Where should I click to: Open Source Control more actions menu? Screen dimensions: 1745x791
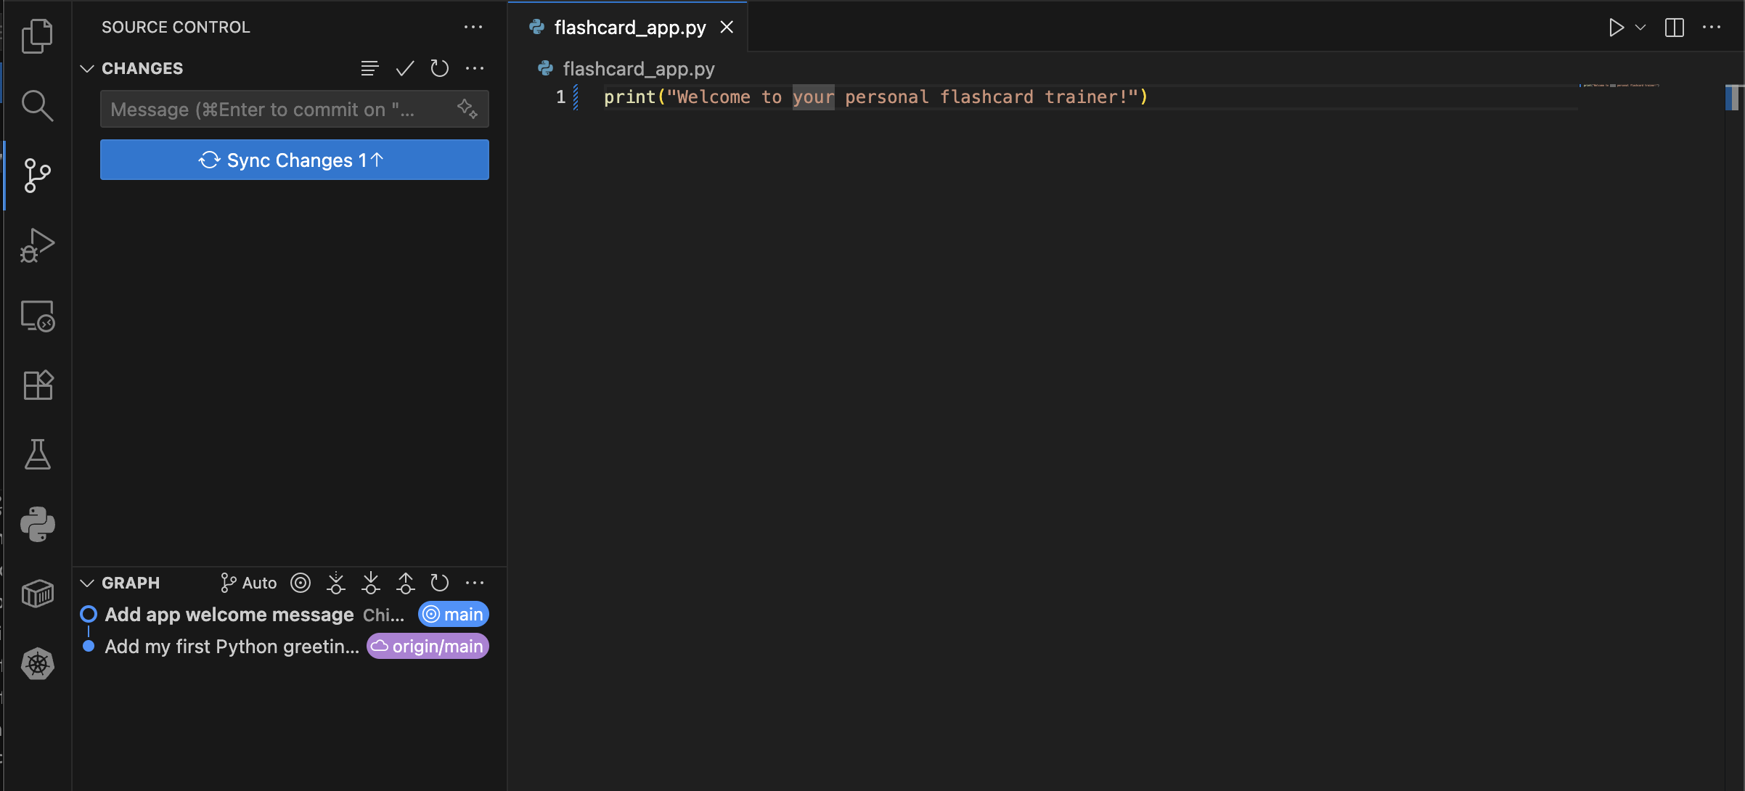(473, 27)
